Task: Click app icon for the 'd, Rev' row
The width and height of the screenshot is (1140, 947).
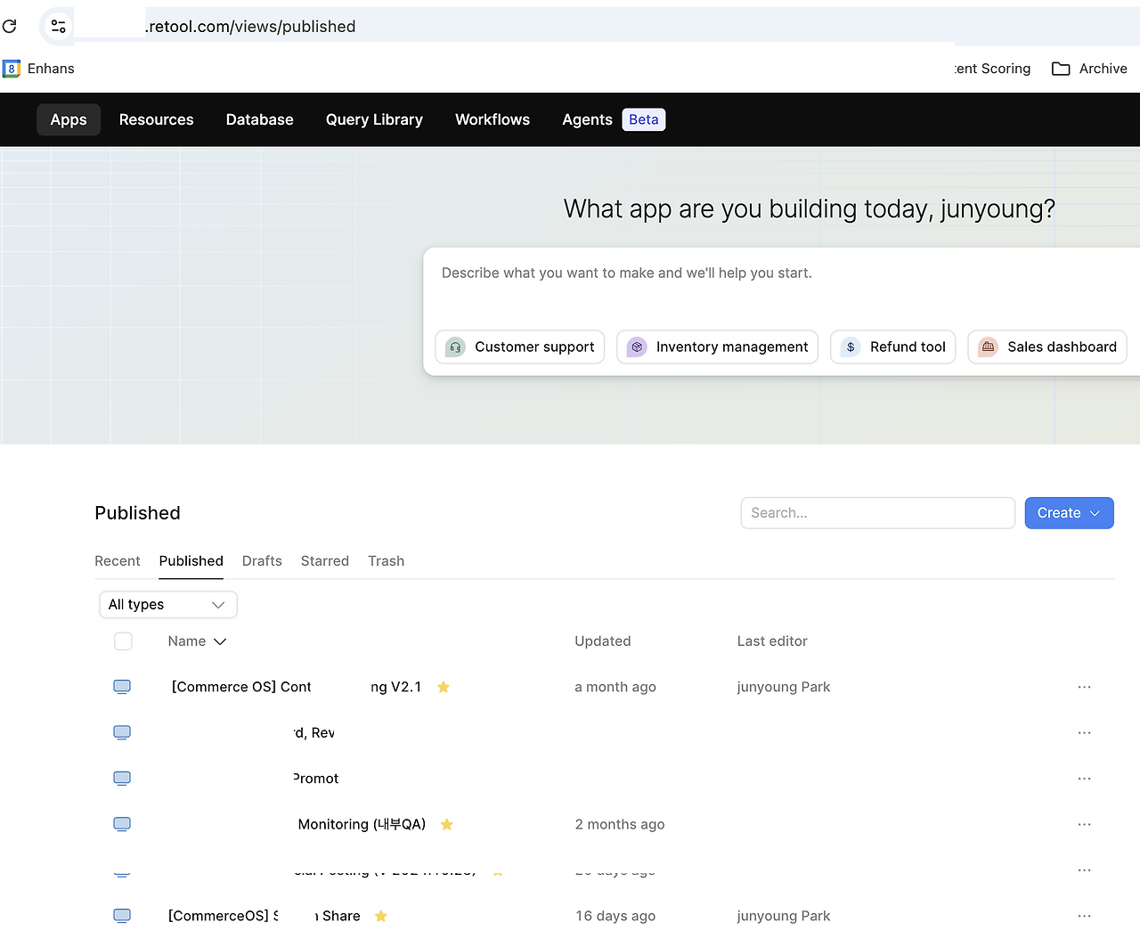Action: pyautogui.click(x=122, y=732)
